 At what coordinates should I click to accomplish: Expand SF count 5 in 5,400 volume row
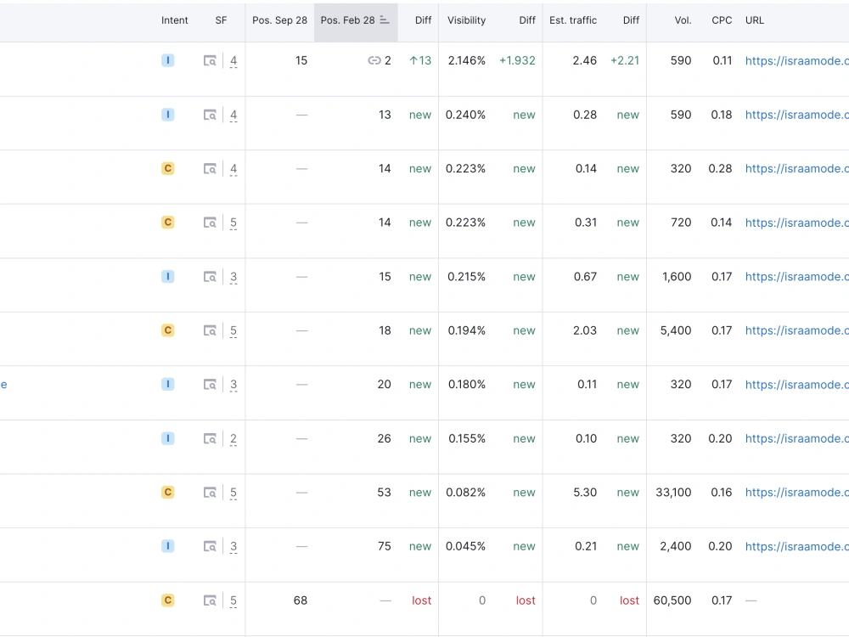(233, 331)
